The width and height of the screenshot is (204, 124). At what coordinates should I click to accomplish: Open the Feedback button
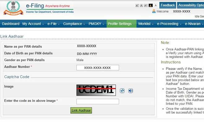click(168, 5)
